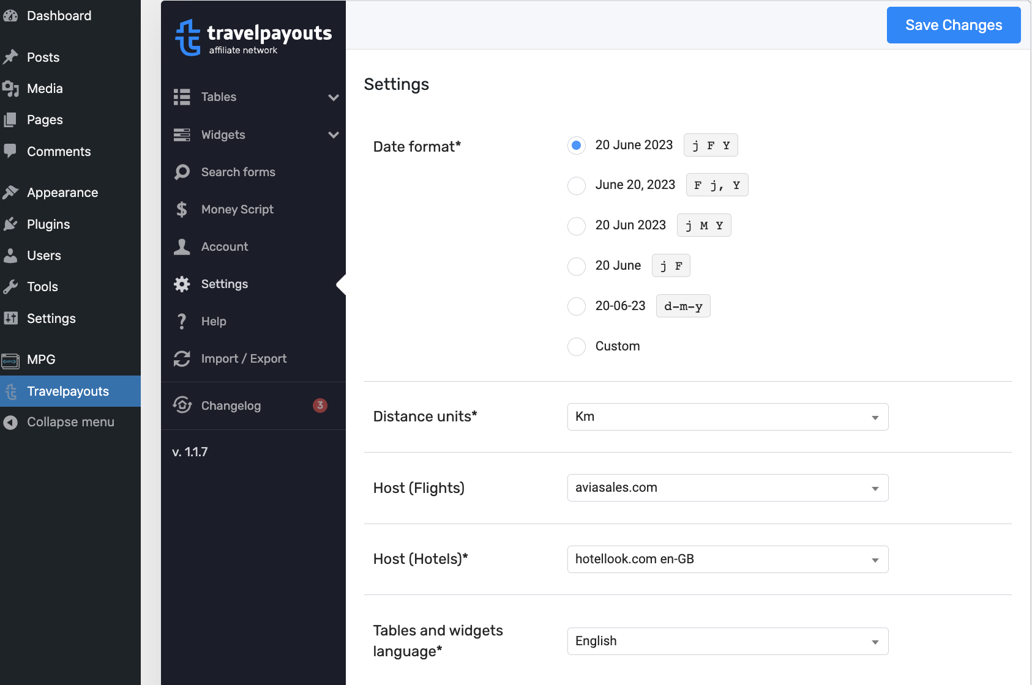
Task: Click the Save Changes button
Action: pyautogui.click(x=953, y=25)
